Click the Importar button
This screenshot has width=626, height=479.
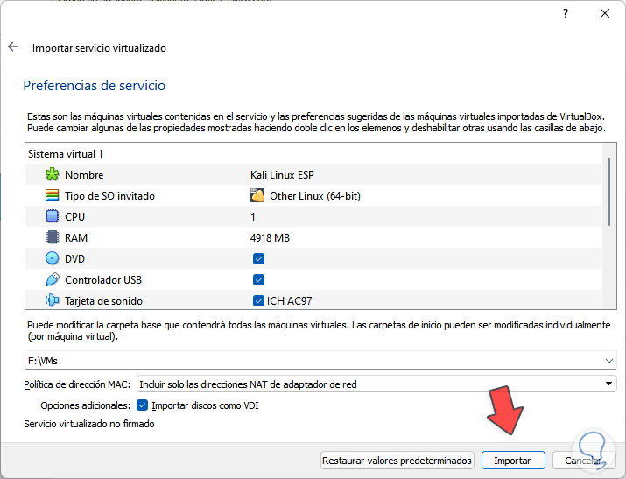(x=513, y=461)
